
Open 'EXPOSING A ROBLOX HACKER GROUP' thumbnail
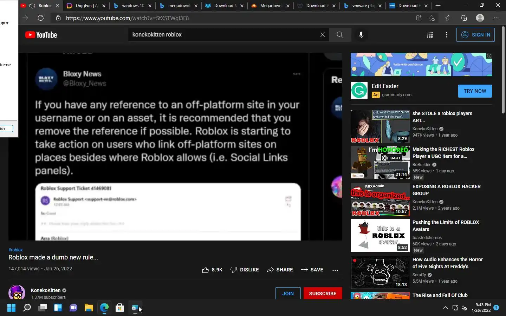(380, 200)
